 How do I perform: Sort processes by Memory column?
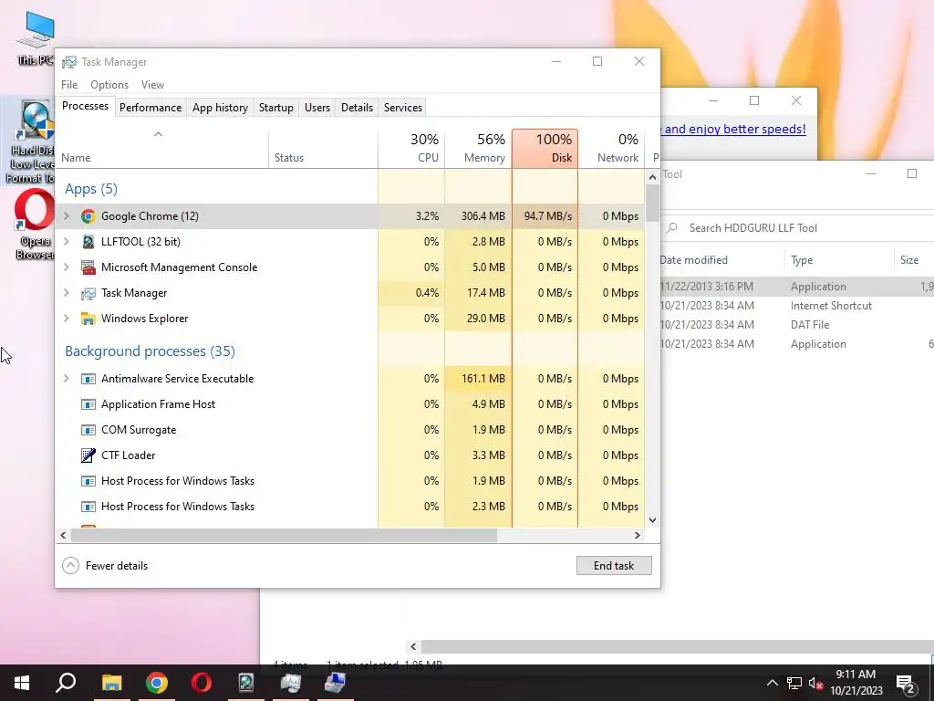[478, 149]
